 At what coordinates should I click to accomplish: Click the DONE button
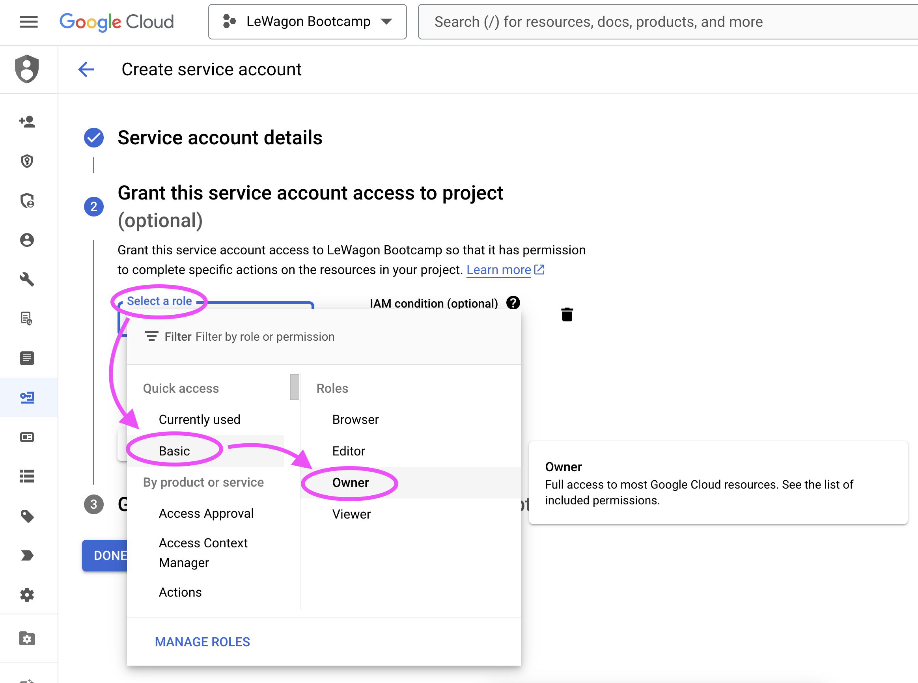click(x=105, y=556)
